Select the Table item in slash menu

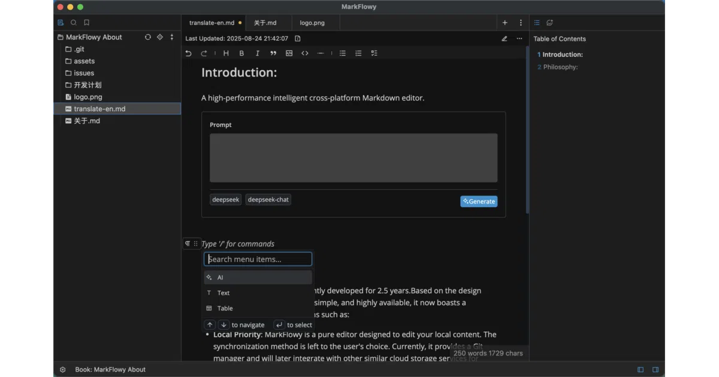[x=258, y=308]
